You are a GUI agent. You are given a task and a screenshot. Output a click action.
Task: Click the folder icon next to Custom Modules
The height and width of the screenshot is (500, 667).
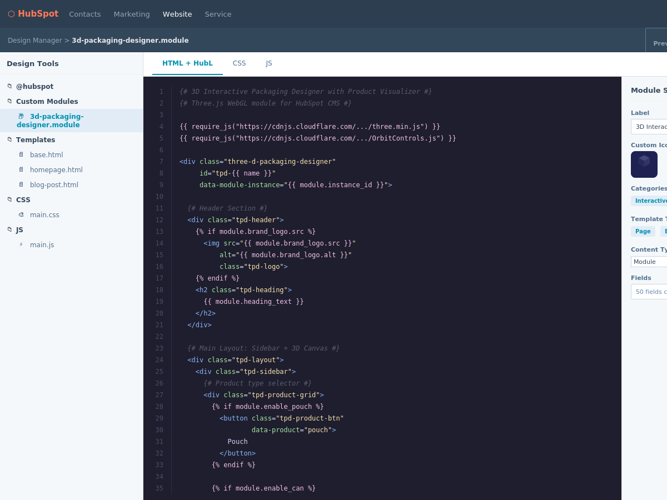pyautogui.click(x=8, y=101)
